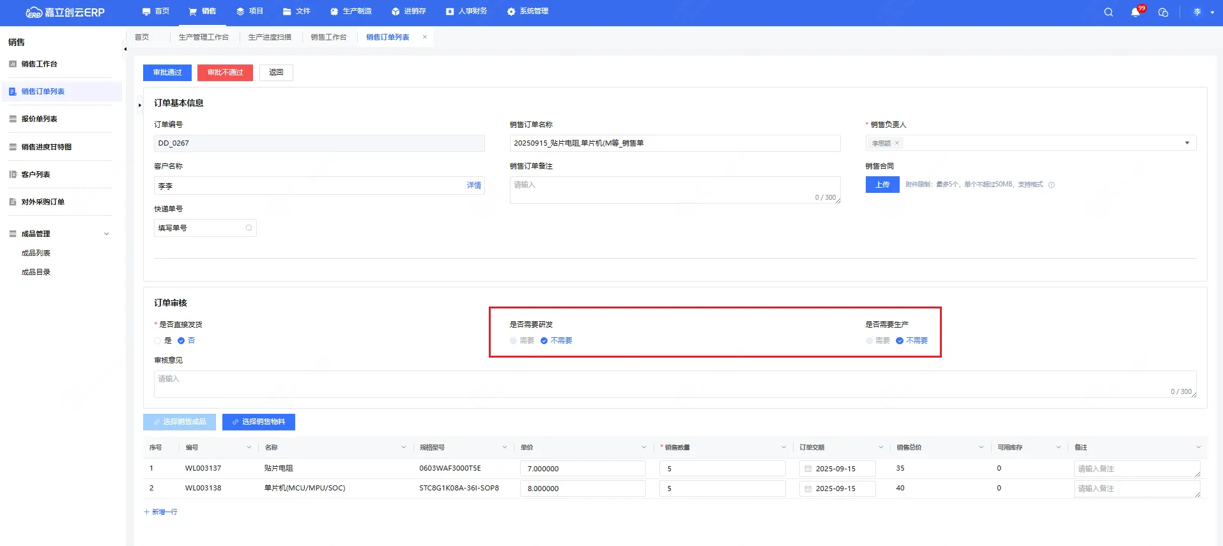Image resolution: width=1223 pixels, height=546 pixels.
Task: Click the 审核意见 text area
Action: (x=674, y=384)
